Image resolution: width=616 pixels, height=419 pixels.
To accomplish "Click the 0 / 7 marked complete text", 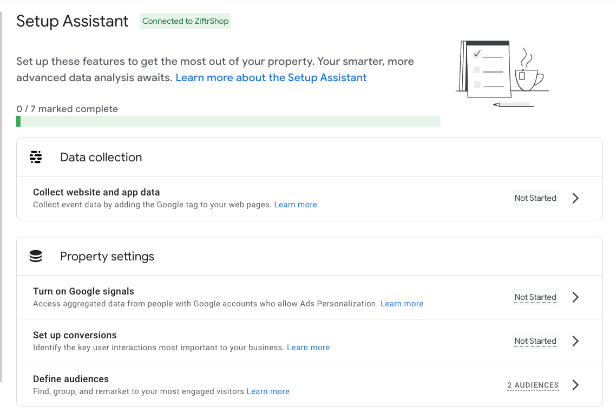I will pos(67,109).
